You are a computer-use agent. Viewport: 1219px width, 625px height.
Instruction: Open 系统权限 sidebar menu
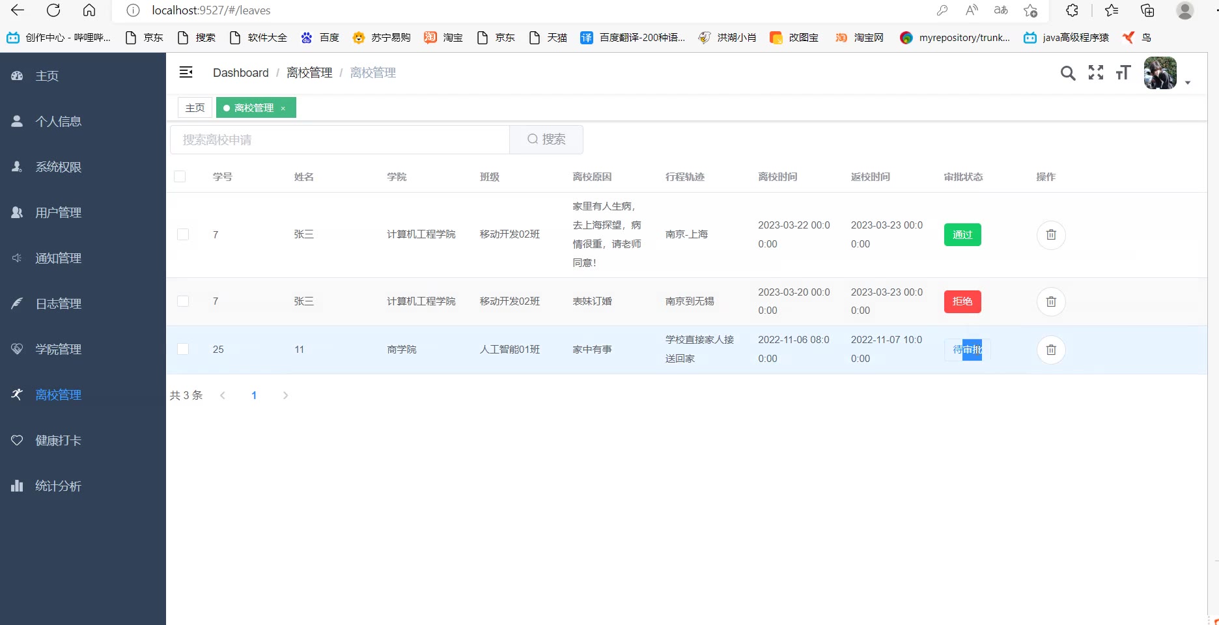point(83,167)
